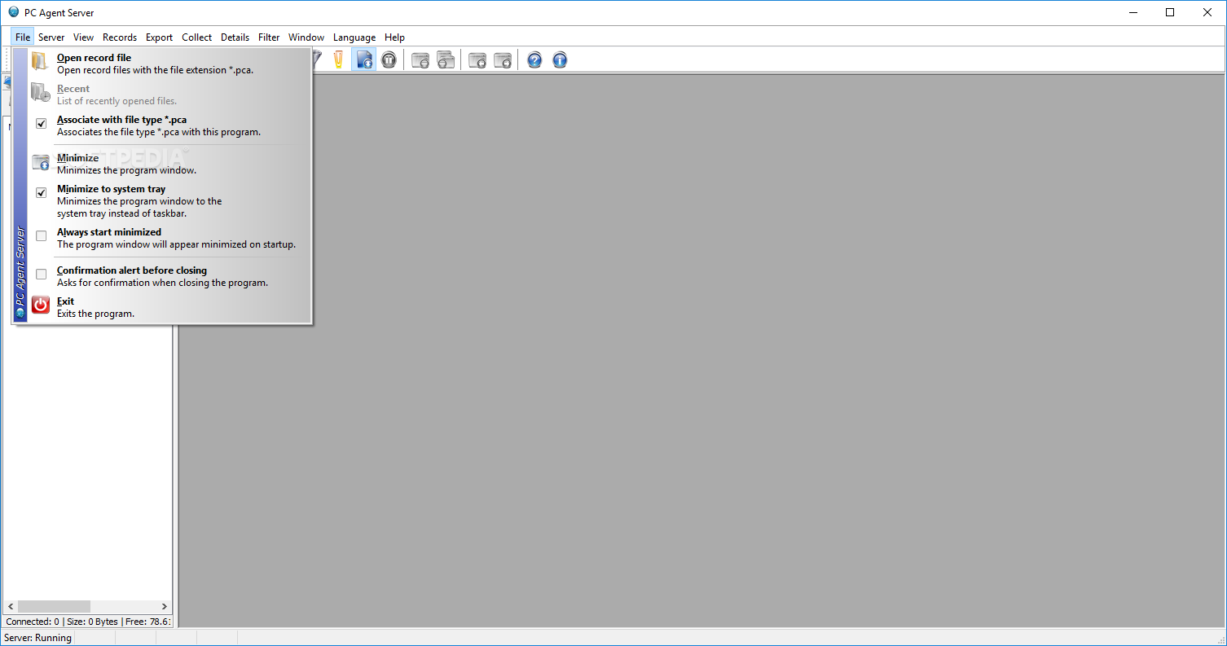The width and height of the screenshot is (1227, 646).
Task: Open the Server menu
Action: pos(51,37)
